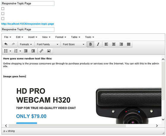The width and height of the screenshot is (166, 136).
Task: Insert a bullet list
Action: point(6,51)
